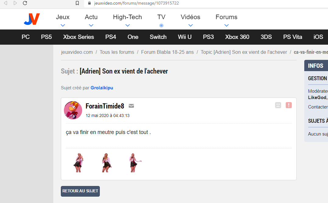Image resolution: width=328 pixels, height=203 pixels.
Task: Go forward with the browser forward arrow
Action: (15, 3)
